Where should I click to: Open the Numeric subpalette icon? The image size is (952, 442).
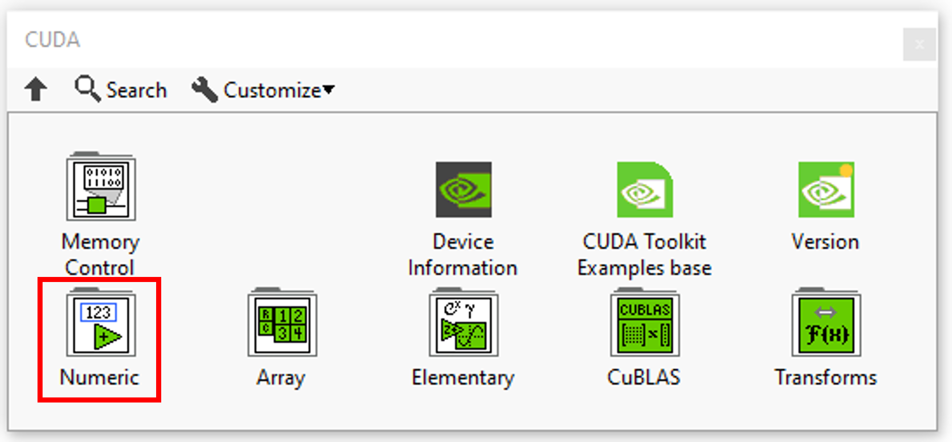click(101, 325)
